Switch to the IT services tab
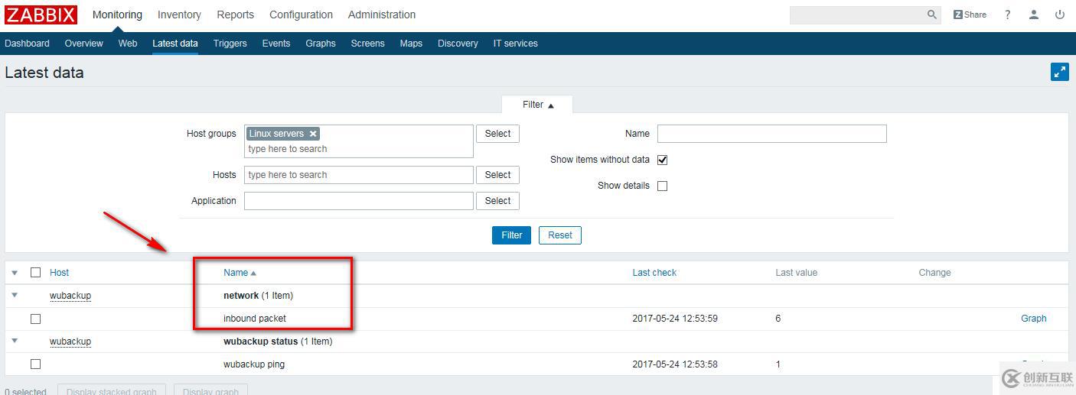 coord(515,44)
